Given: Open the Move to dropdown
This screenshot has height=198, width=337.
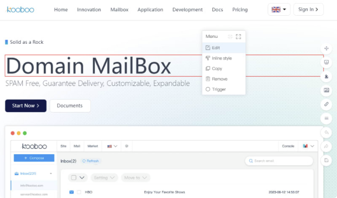Looking at the screenshot, I should pyautogui.click(x=135, y=177).
